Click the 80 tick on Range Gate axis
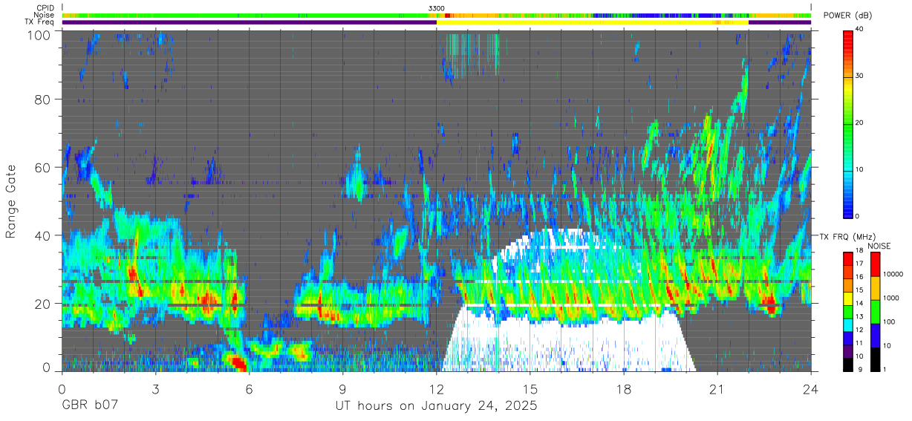 point(43,99)
